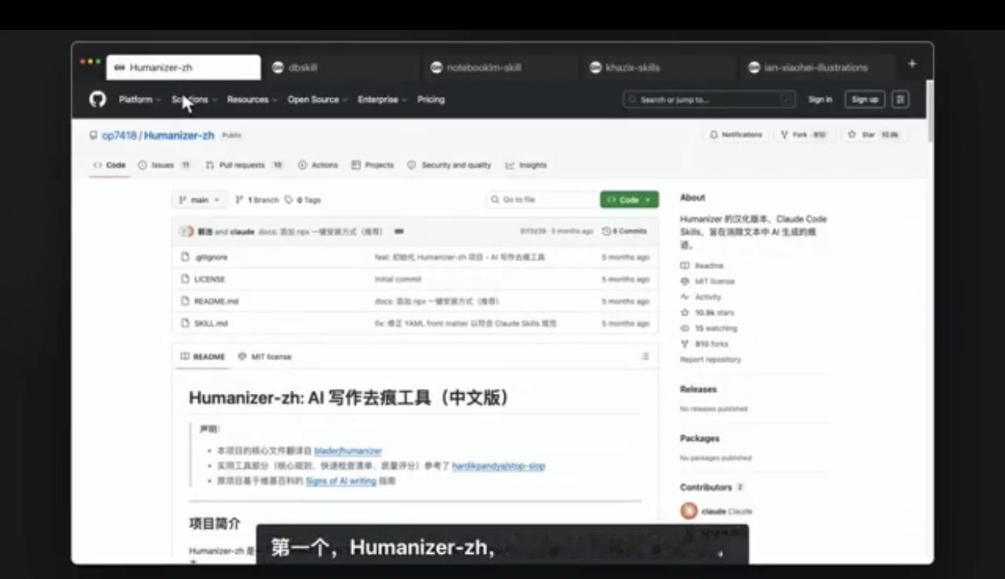
Task: Switch to the notebooklm-skill browser tab
Action: pyautogui.click(x=499, y=68)
